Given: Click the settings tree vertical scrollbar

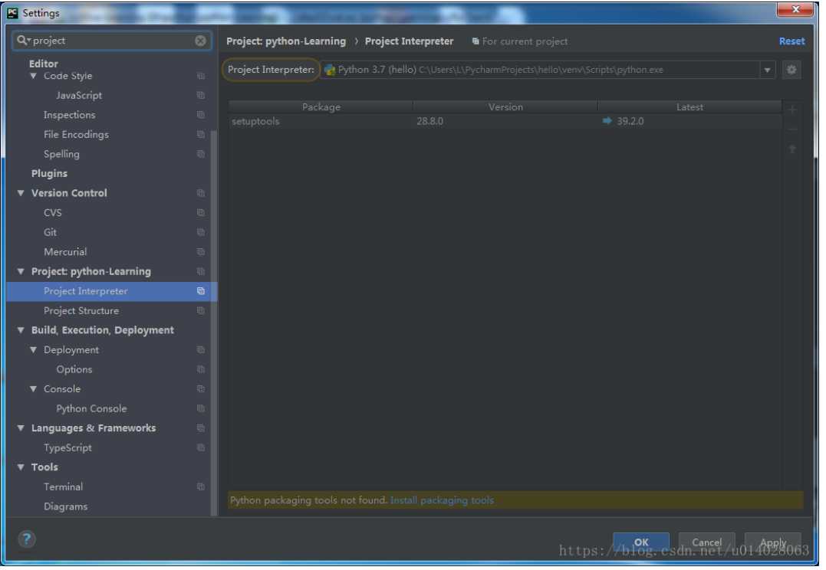Looking at the screenshot, I should (214, 322).
